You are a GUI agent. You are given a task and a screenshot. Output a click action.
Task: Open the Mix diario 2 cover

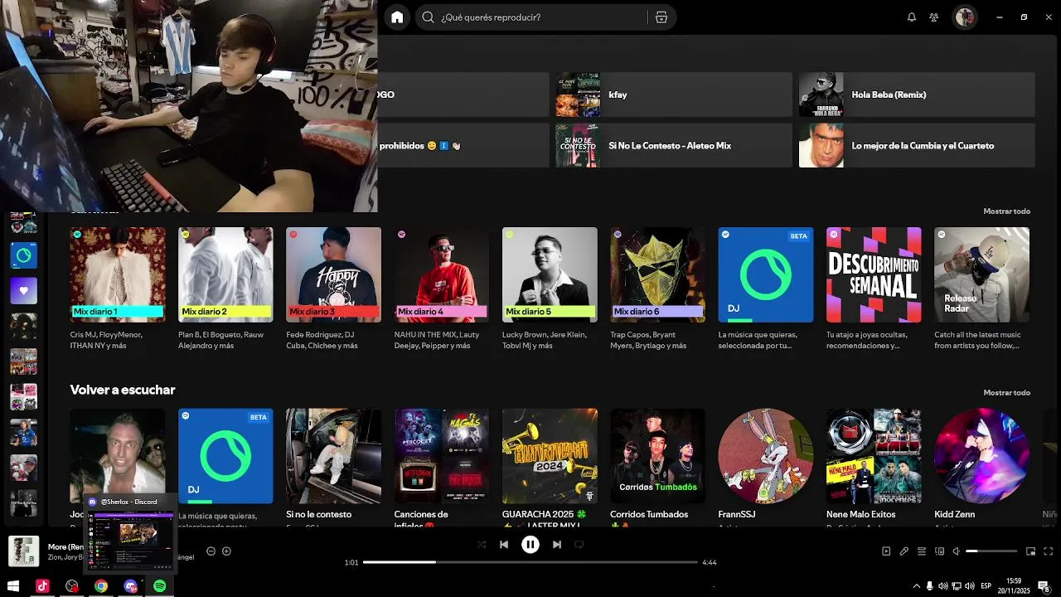point(225,274)
